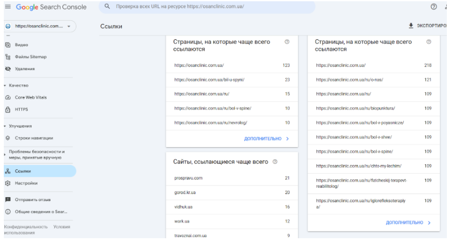Select ru/bol-v-spine/ row with 10 links
Screen dimensions: 450x242
tap(232, 108)
